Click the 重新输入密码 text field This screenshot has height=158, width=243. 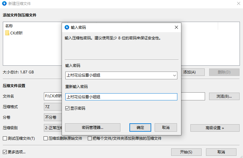click(x=121, y=97)
